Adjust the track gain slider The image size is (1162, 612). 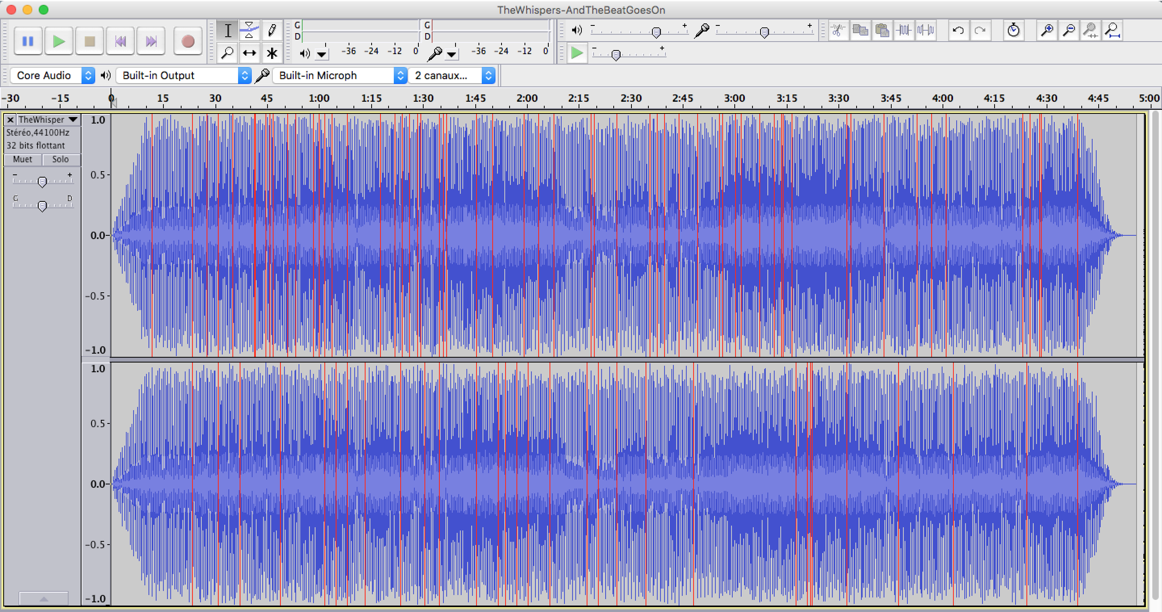click(x=42, y=181)
